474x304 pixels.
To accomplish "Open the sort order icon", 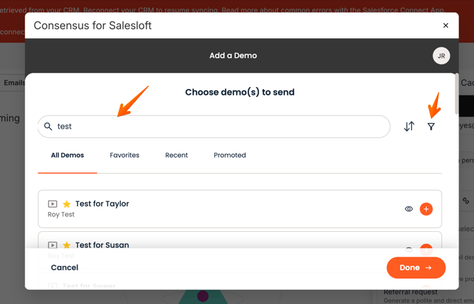I will click(x=409, y=127).
